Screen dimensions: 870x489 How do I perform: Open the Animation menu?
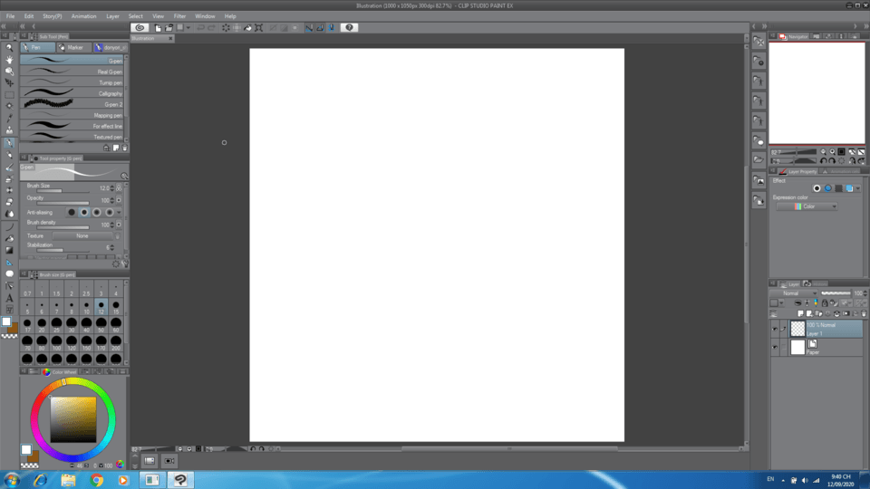(83, 16)
